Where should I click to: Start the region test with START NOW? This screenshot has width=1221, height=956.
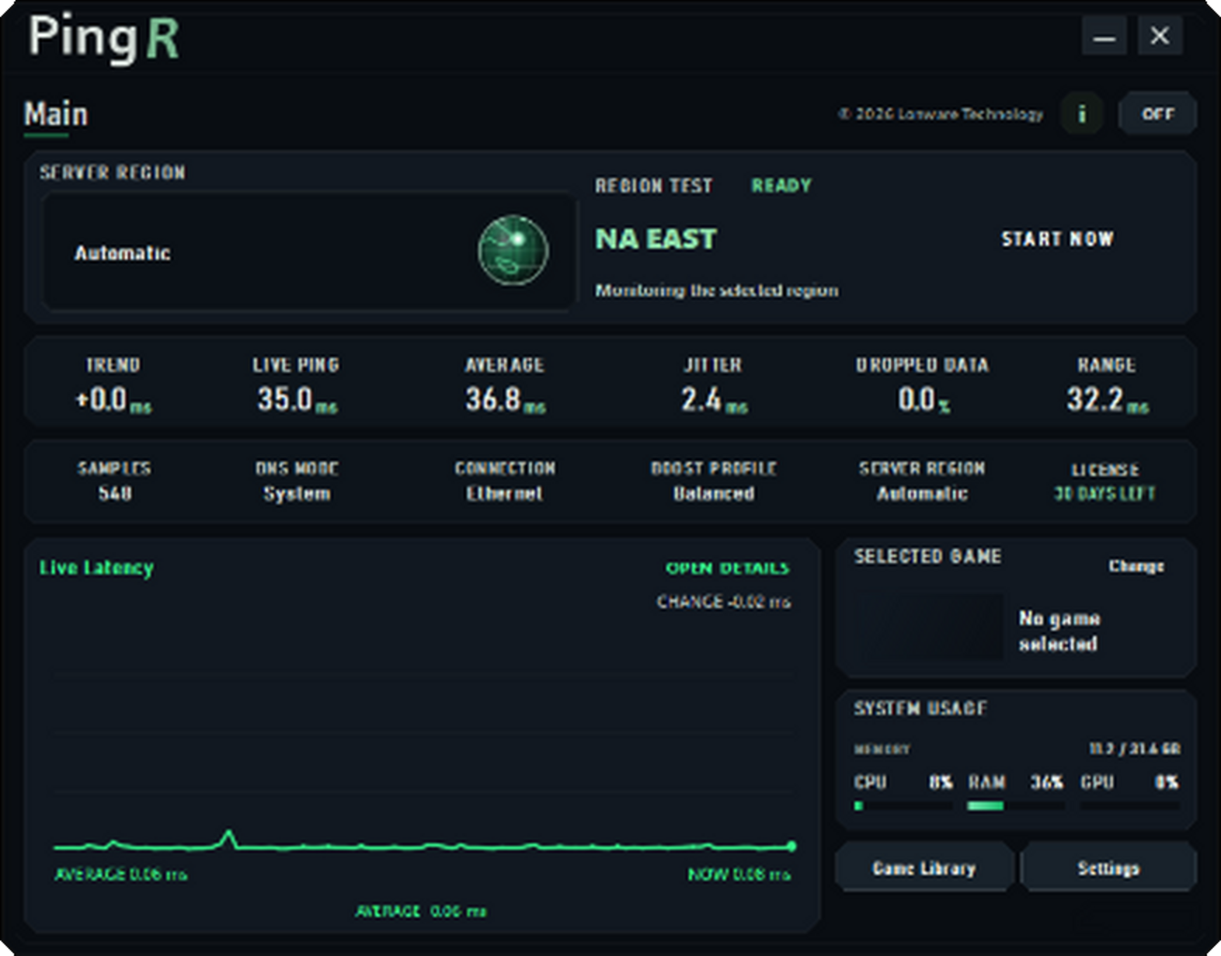click(1057, 239)
